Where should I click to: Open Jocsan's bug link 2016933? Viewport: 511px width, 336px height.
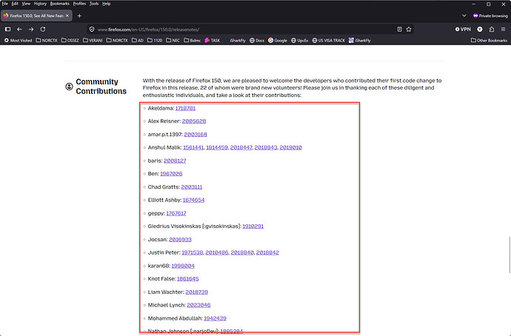pyautogui.click(x=180, y=239)
